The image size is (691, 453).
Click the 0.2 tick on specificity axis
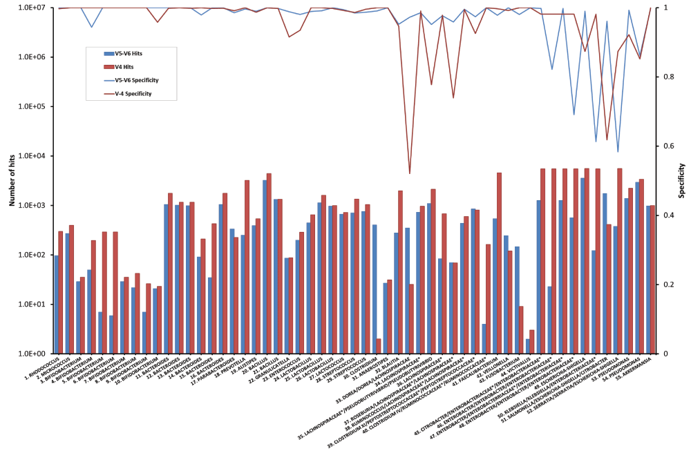click(x=665, y=285)
